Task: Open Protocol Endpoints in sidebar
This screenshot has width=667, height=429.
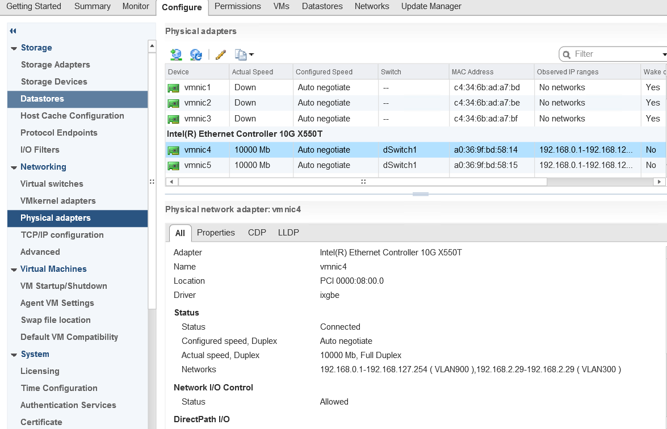Action: pyautogui.click(x=58, y=133)
